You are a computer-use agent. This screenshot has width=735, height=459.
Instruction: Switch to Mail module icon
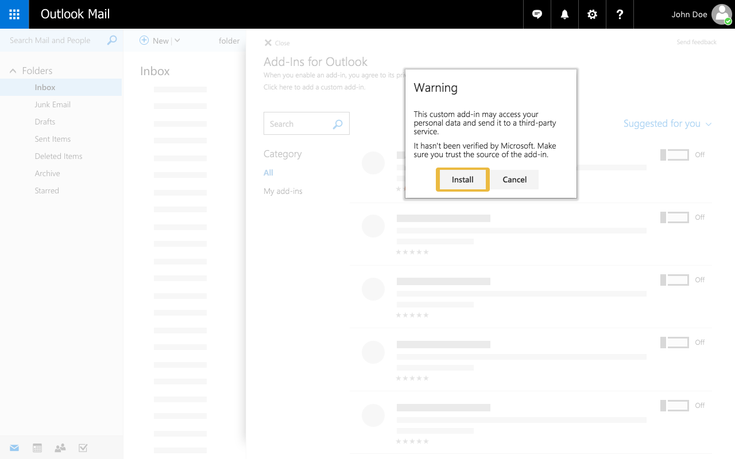pyautogui.click(x=14, y=448)
